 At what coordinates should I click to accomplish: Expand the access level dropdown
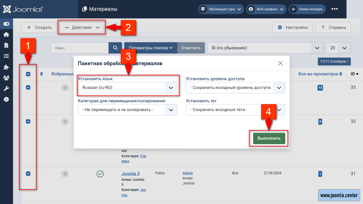[x=235, y=88]
